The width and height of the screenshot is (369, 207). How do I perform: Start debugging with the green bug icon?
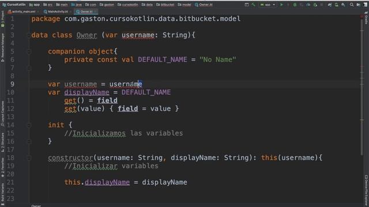tap(295, 5)
